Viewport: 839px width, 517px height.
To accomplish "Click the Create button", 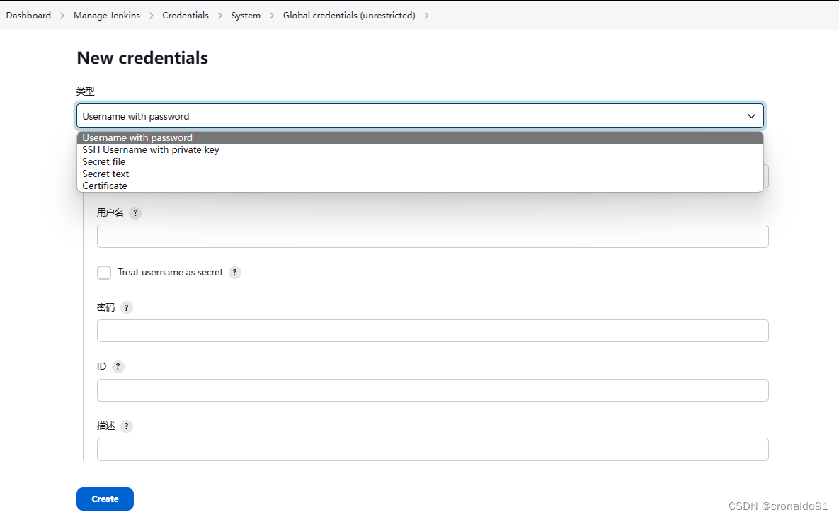I will pyautogui.click(x=105, y=499).
